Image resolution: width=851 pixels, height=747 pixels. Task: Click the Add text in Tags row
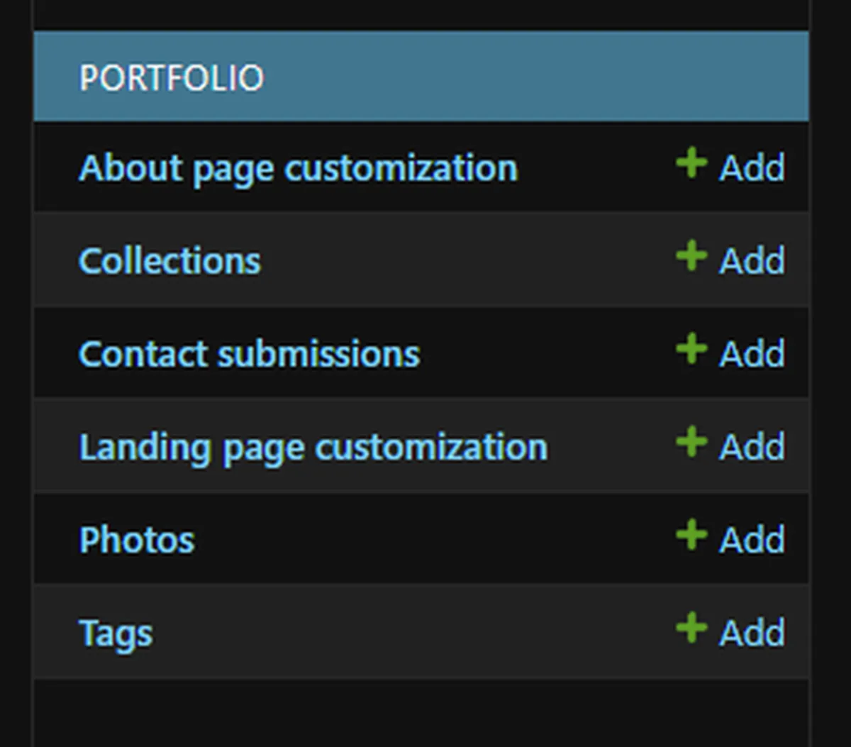tap(752, 633)
